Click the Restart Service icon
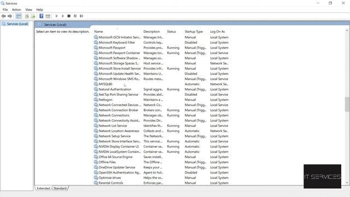Viewport: 350px width, 197px height. click(81, 16)
